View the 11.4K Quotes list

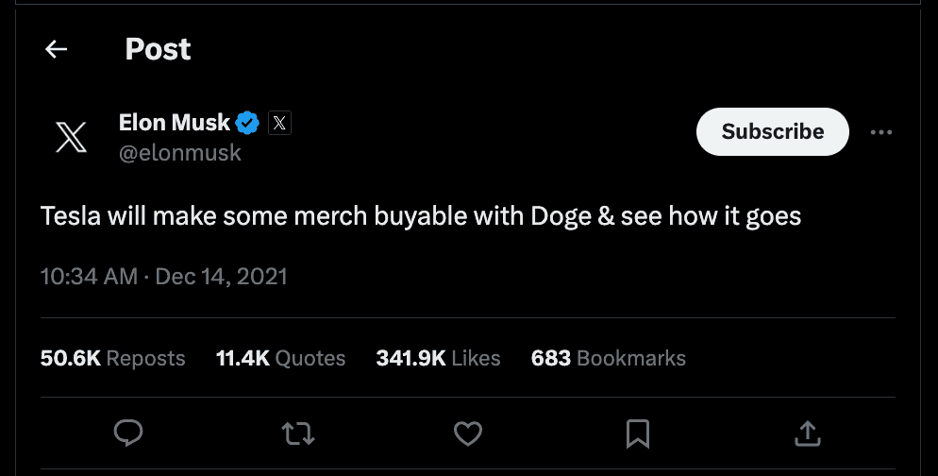tap(280, 359)
